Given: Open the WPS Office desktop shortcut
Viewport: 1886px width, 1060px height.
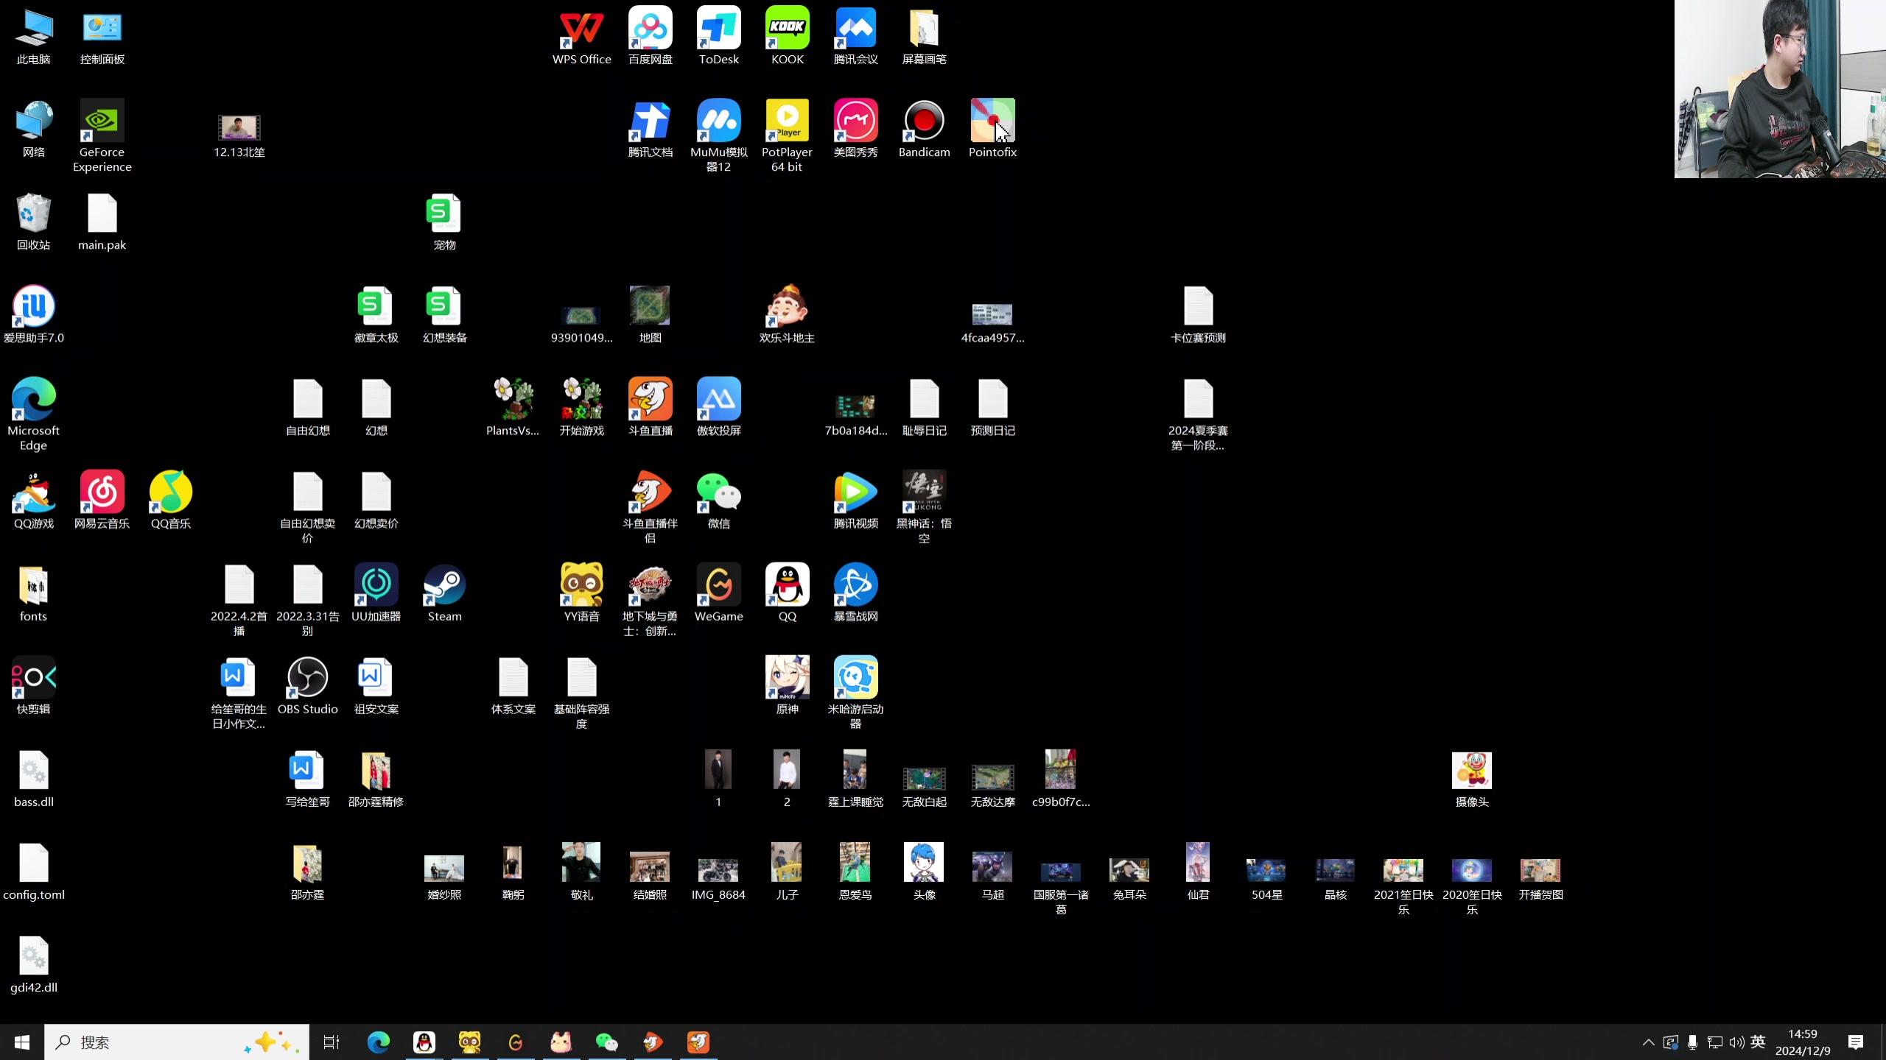Looking at the screenshot, I should 581,35.
